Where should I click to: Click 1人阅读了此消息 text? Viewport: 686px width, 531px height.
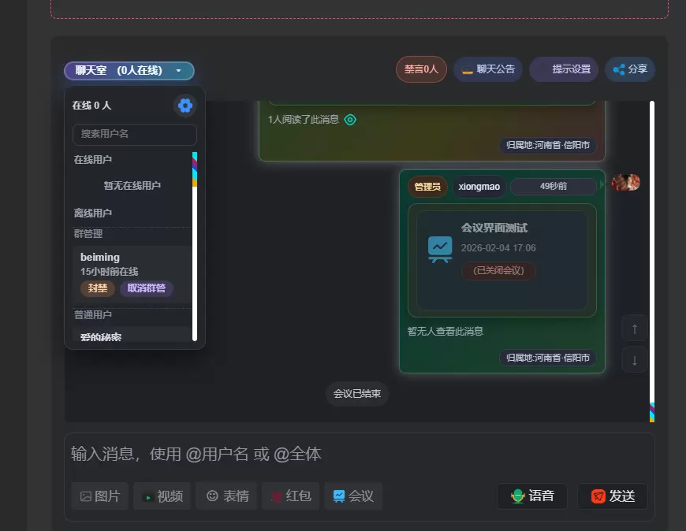coord(304,119)
